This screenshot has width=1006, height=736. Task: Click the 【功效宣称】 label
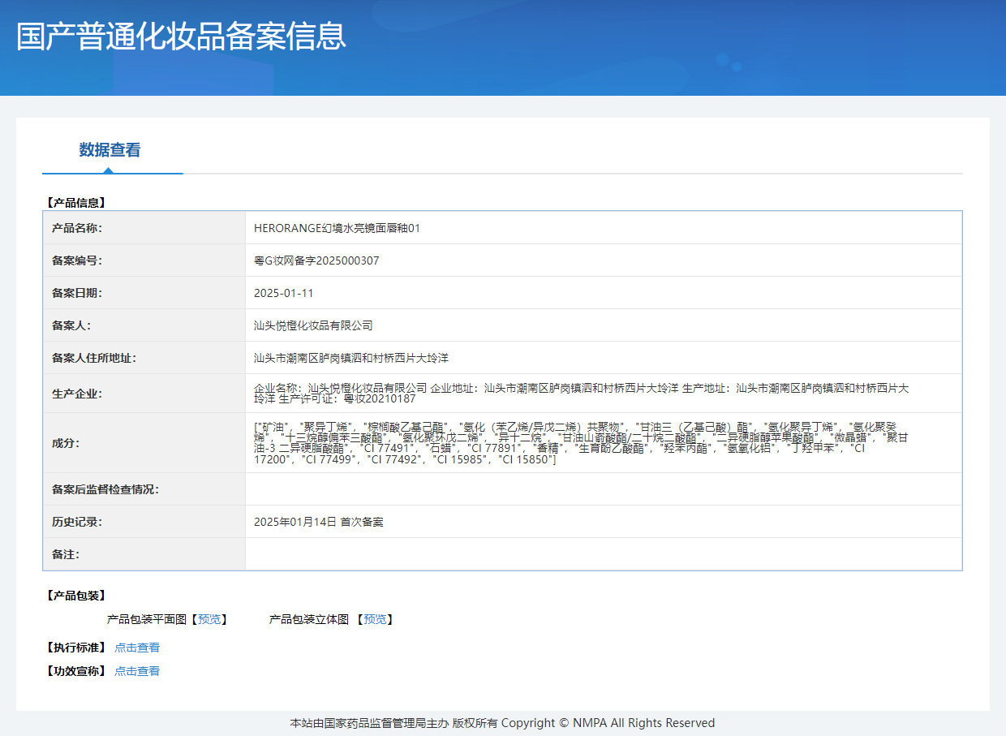point(75,671)
